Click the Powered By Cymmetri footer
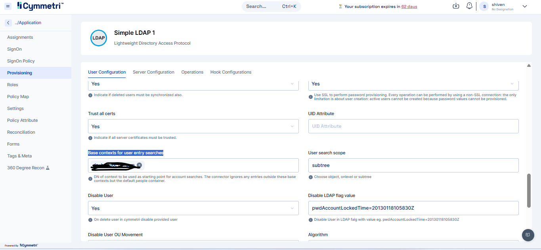Image resolution: width=541 pixels, height=250 pixels. [21, 246]
